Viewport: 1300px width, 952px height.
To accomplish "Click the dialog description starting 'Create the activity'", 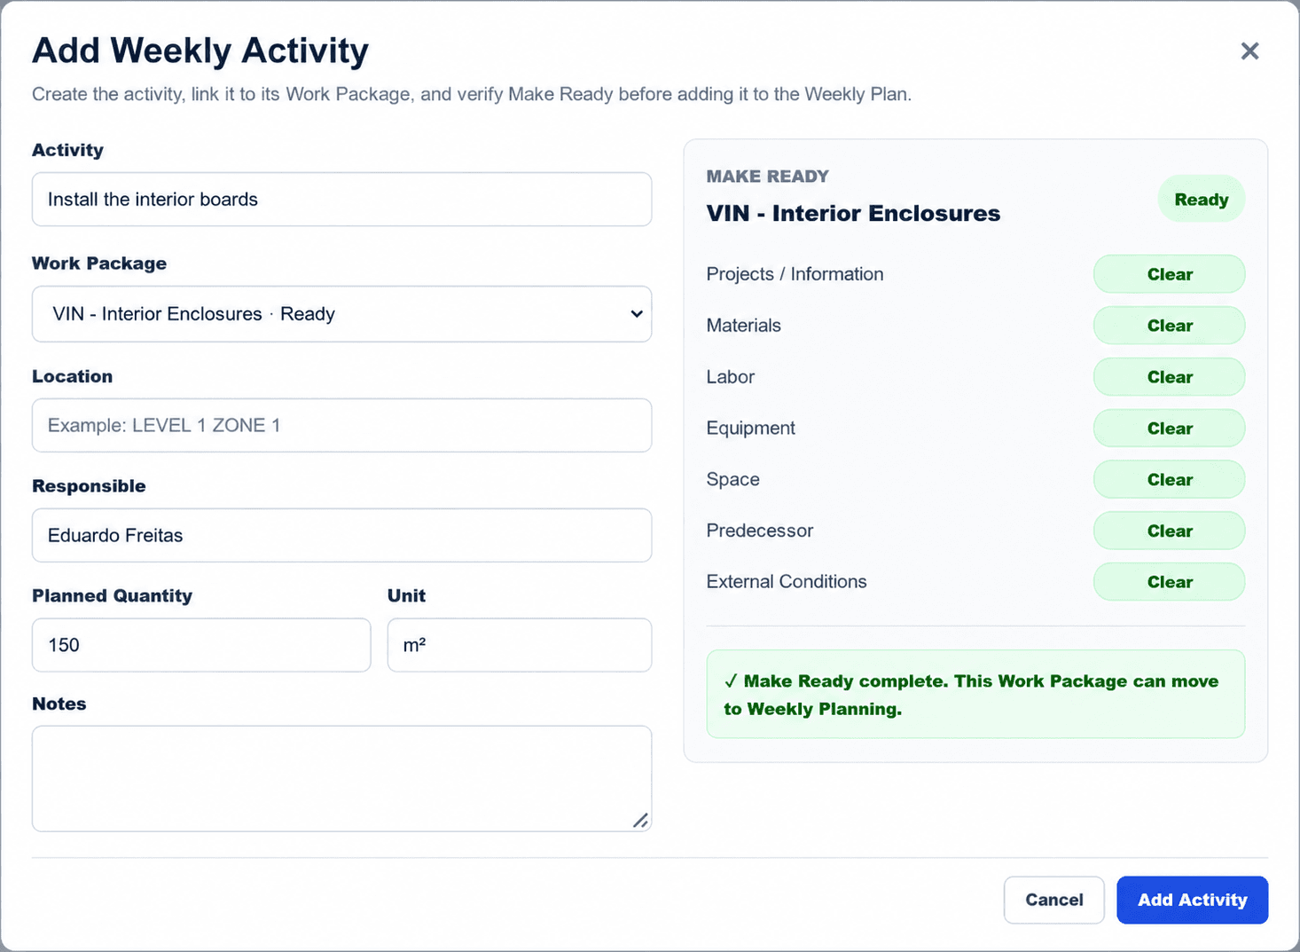I will pos(472,94).
